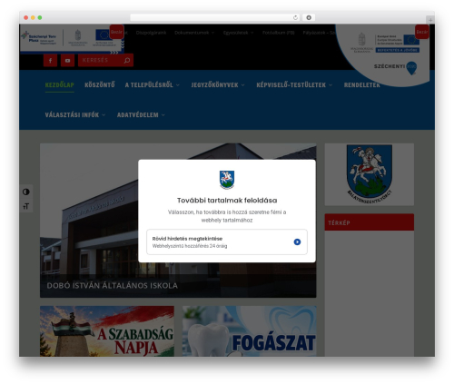The height and width of the screenshot is (384, 454).
Task: Open Széchenyi Terv Plusz logo
Action: click(39, 37)
